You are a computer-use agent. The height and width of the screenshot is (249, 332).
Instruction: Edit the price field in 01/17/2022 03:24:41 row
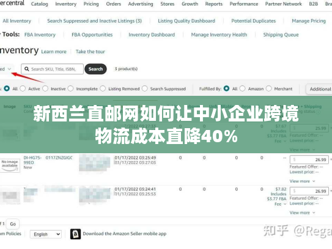(309, 191)
